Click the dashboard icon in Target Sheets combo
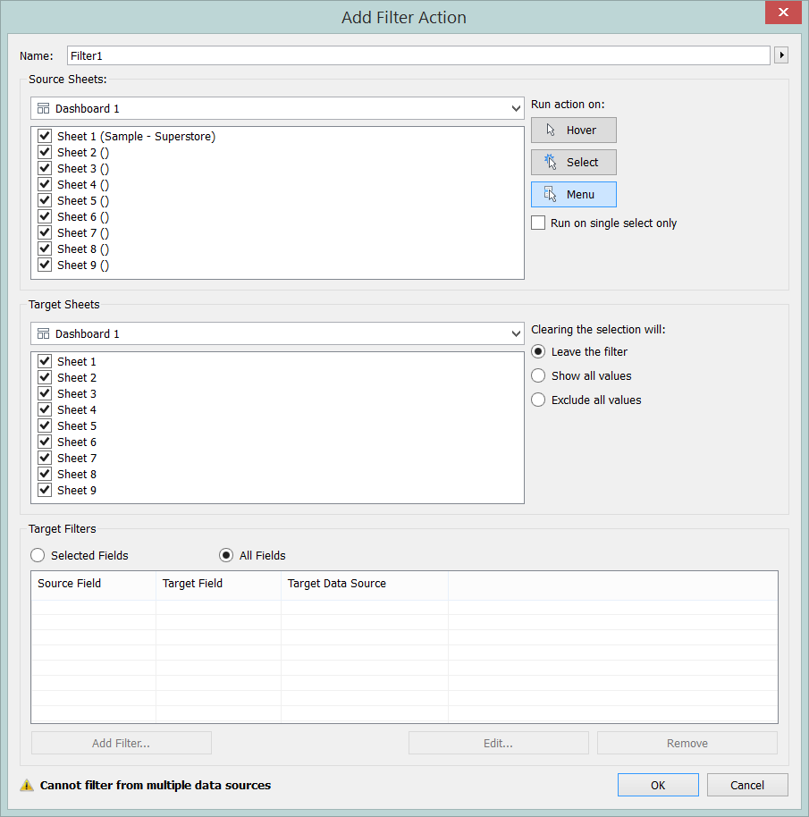The height and width of the screenshot is (817, 809). [x=43, y=333]
